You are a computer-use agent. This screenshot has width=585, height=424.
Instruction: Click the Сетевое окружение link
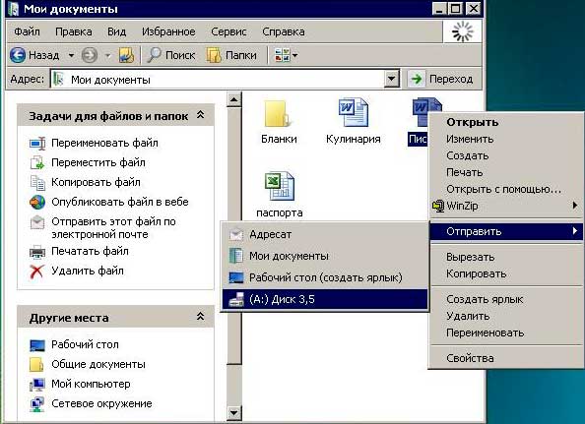[101, 404]
